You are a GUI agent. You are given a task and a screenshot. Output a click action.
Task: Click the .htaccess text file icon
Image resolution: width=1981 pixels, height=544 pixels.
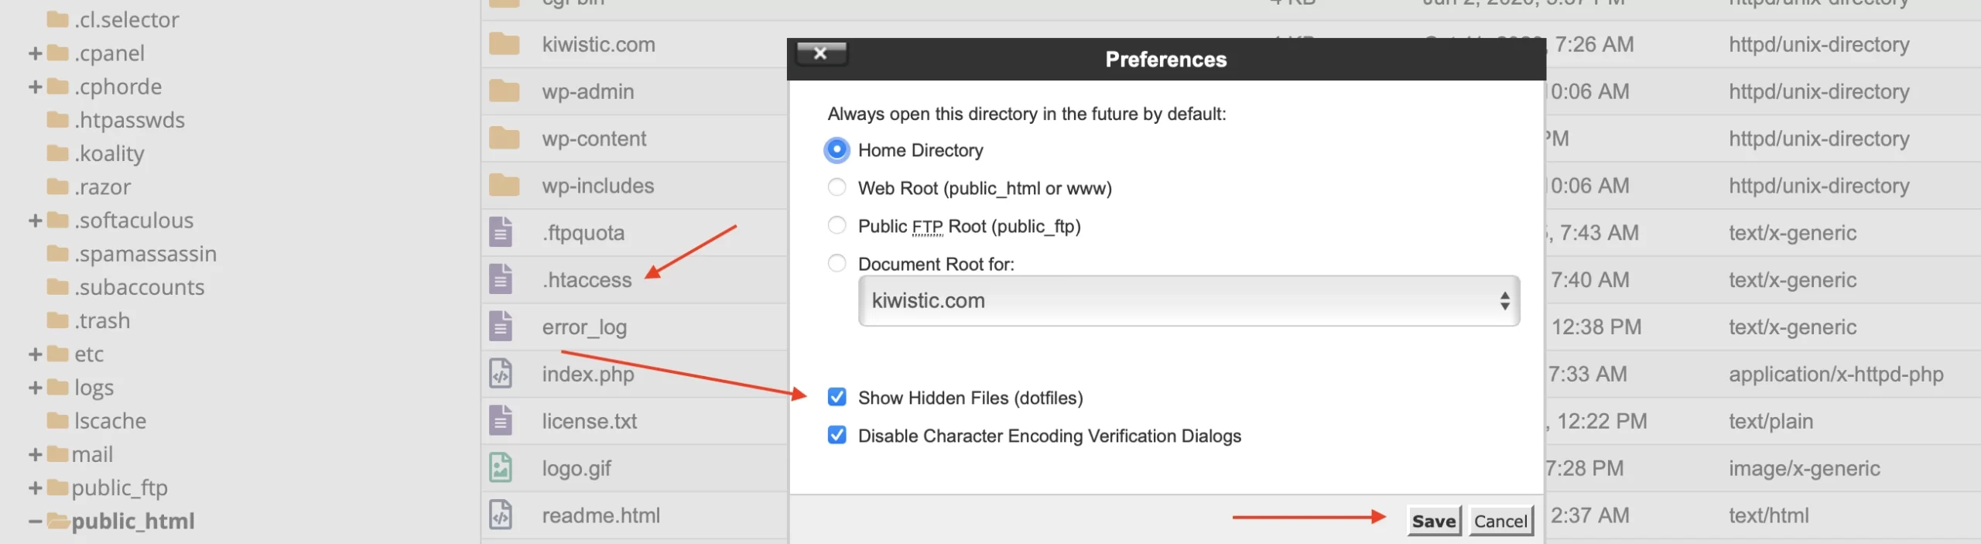coord(501,279)
